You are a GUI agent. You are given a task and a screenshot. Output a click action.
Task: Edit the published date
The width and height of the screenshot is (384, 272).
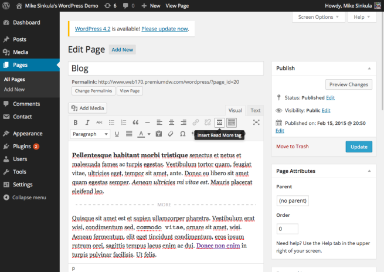[280, 131]
